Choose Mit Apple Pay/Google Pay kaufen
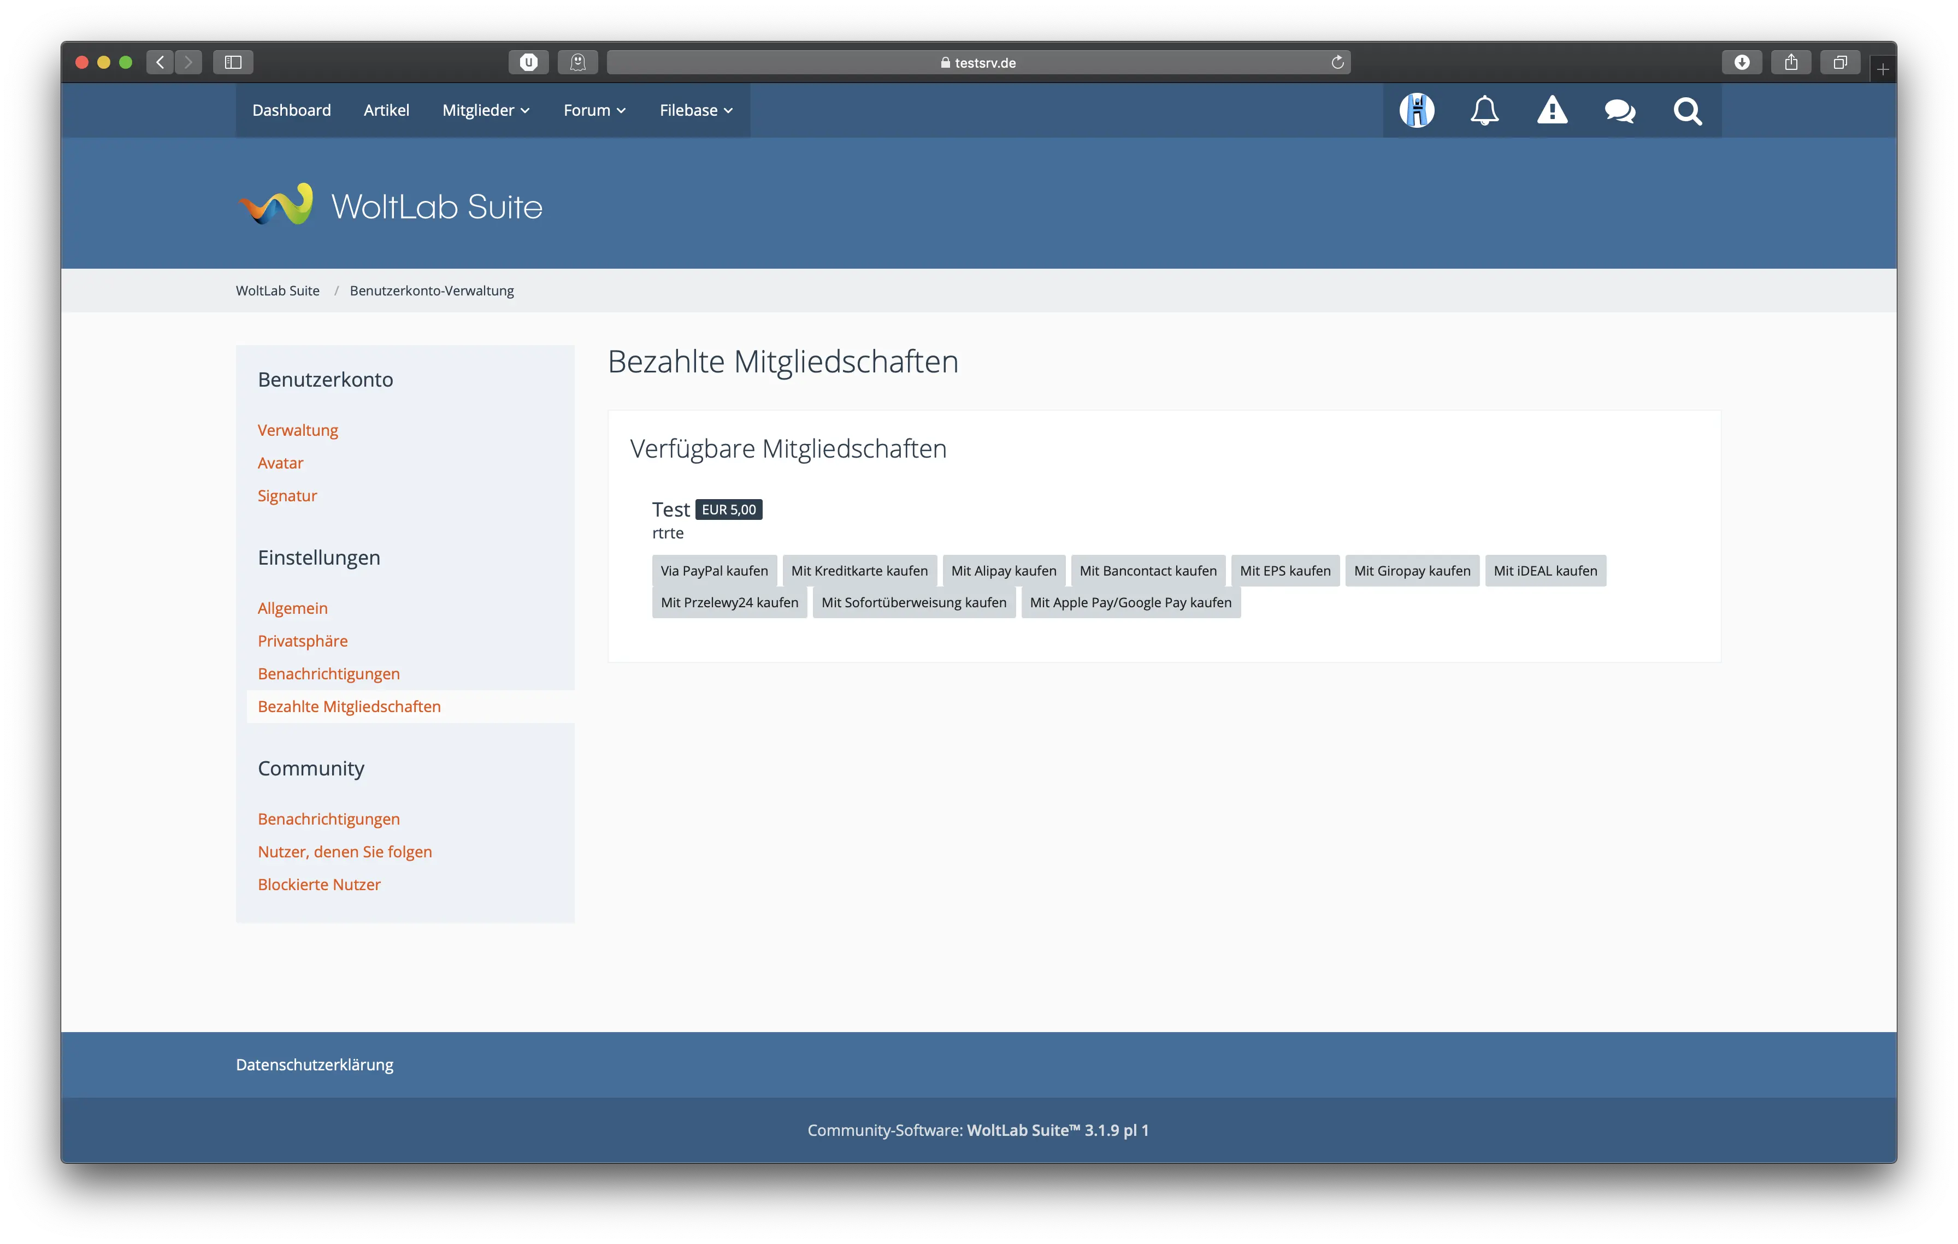The width and height of the screenshot is (1958, 1244). click(x=1130, y=603)
